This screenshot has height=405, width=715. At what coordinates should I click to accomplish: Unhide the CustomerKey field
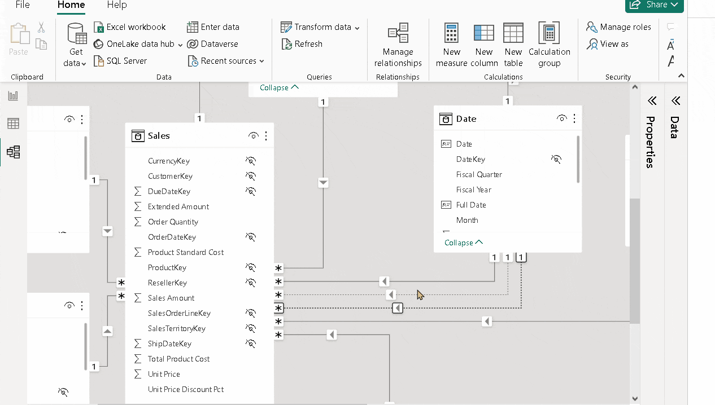(251, 176)
